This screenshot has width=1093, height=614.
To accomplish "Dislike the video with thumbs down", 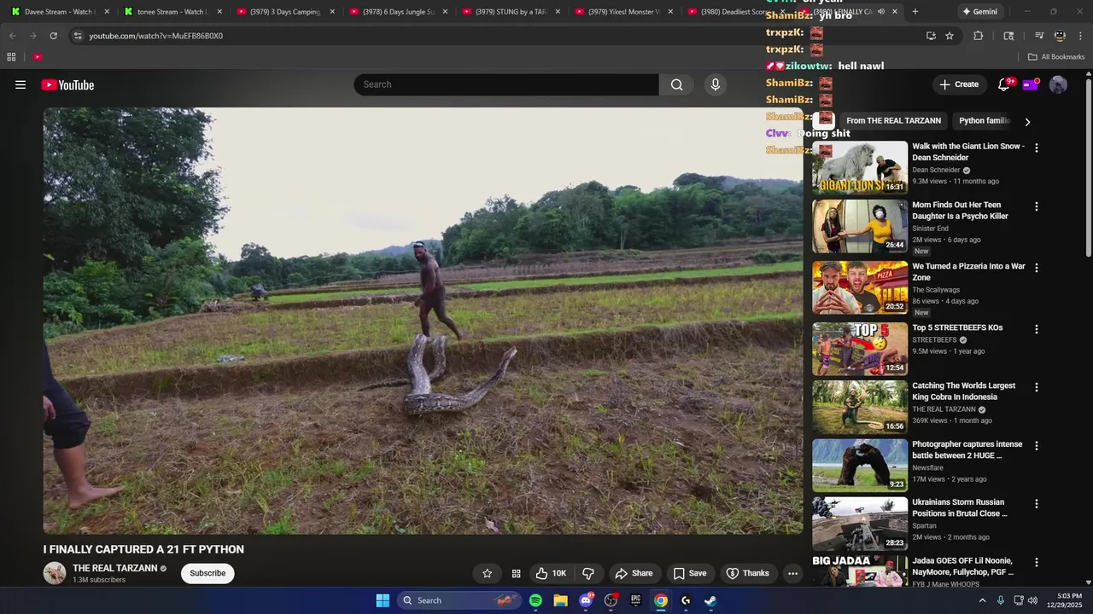I will point(588,573).
